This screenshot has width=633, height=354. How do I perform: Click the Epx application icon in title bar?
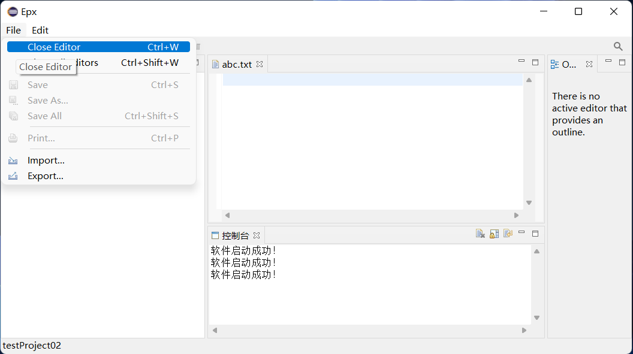pos(13,12)
